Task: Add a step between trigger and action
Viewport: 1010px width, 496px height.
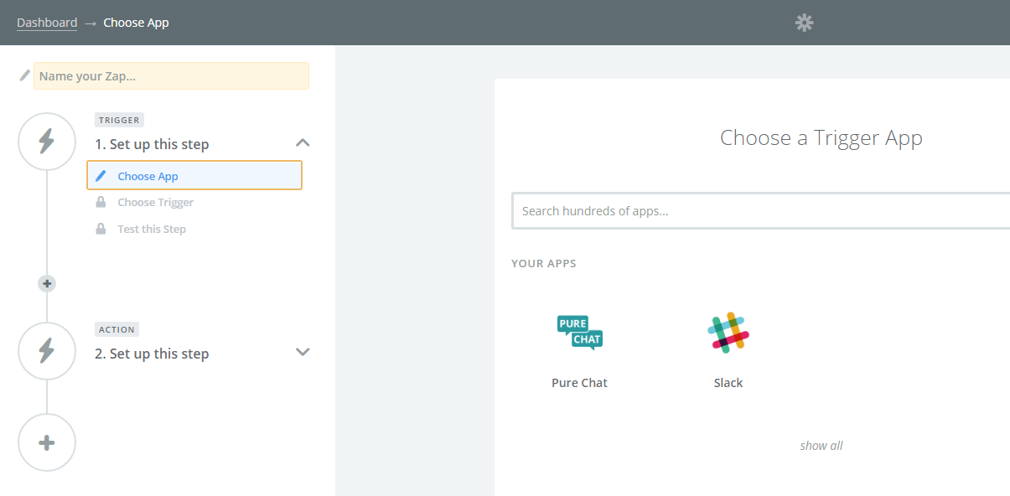Action: tap(47, 284)
